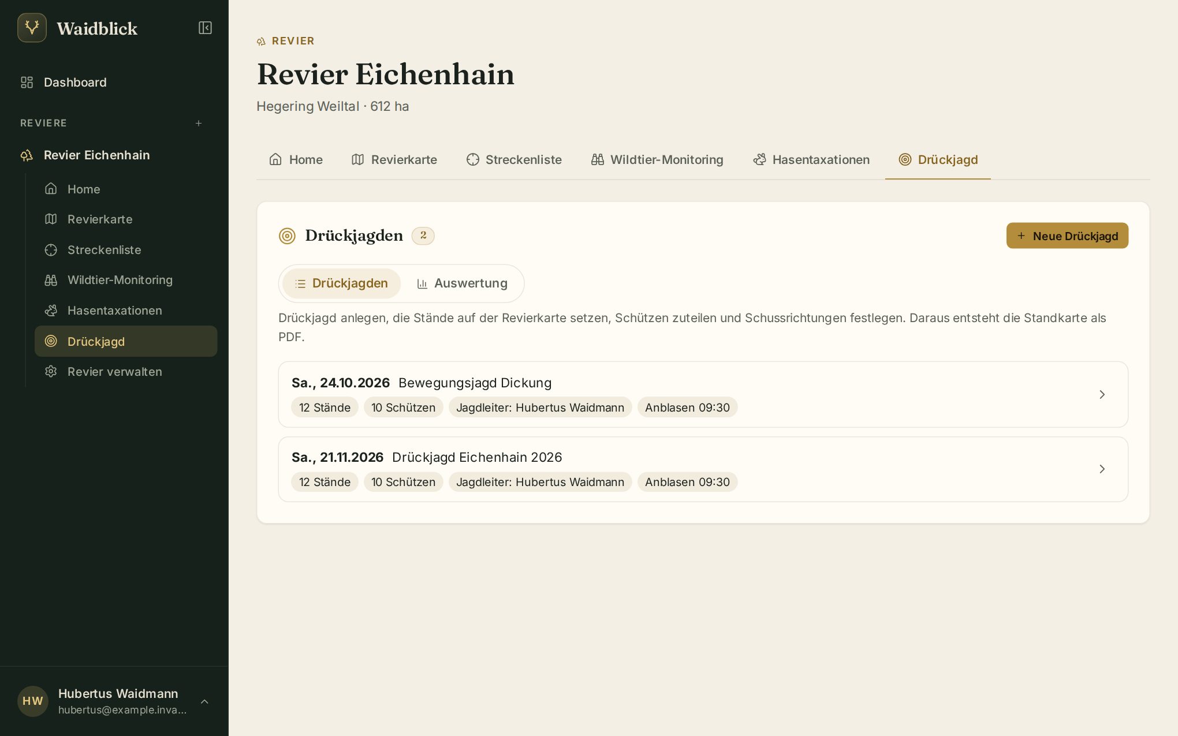The image size is (1178, 736).
Task: Add a new Revier with plus icon
Action: (199, 123)
